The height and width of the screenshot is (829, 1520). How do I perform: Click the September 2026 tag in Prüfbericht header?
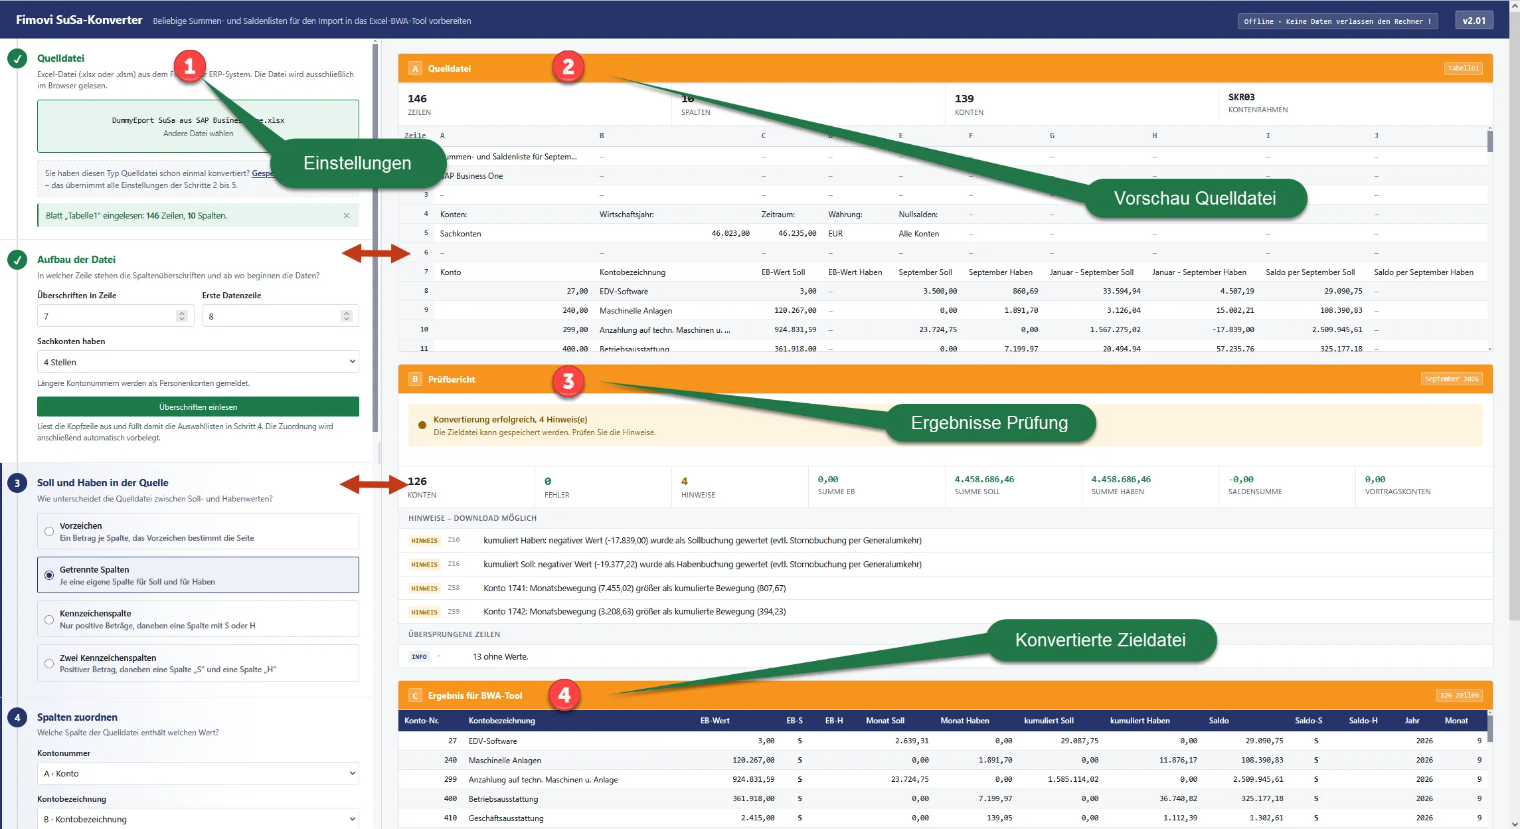click(x=1452, y=379)
